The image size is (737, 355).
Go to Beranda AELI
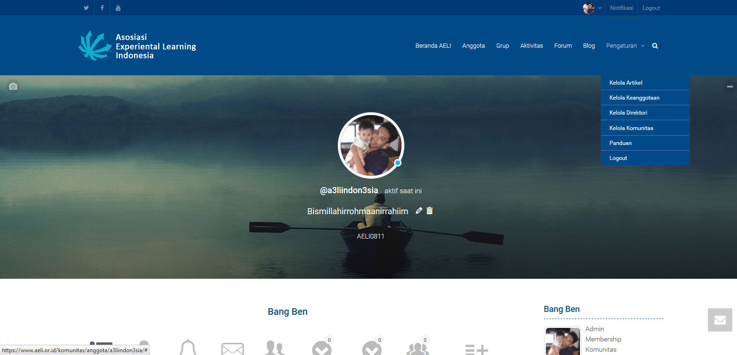point(433,46)
